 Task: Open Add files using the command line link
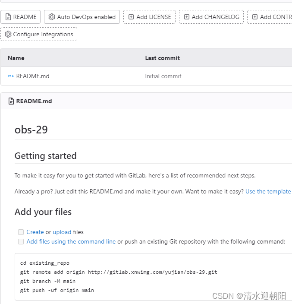coord(71,241)
